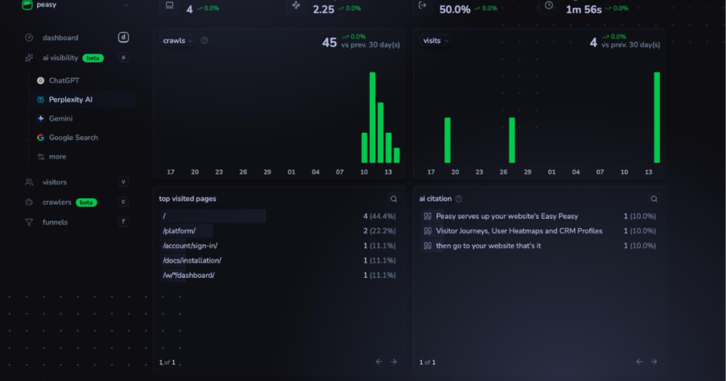Open search in ai citation panel

tap(654, 199)
